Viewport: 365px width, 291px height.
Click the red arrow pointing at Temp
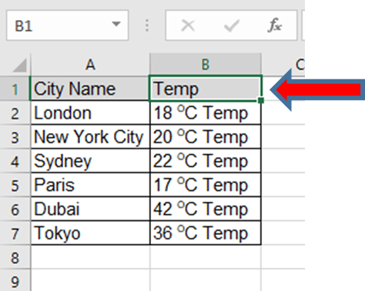tap(317, 90)
